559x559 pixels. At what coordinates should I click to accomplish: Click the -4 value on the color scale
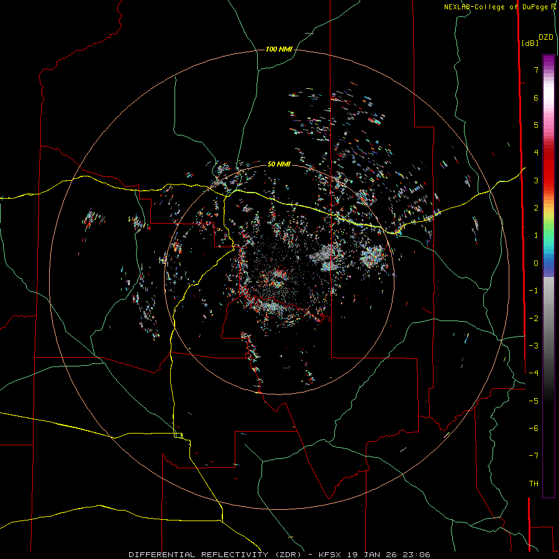click(x=534, y=373)
